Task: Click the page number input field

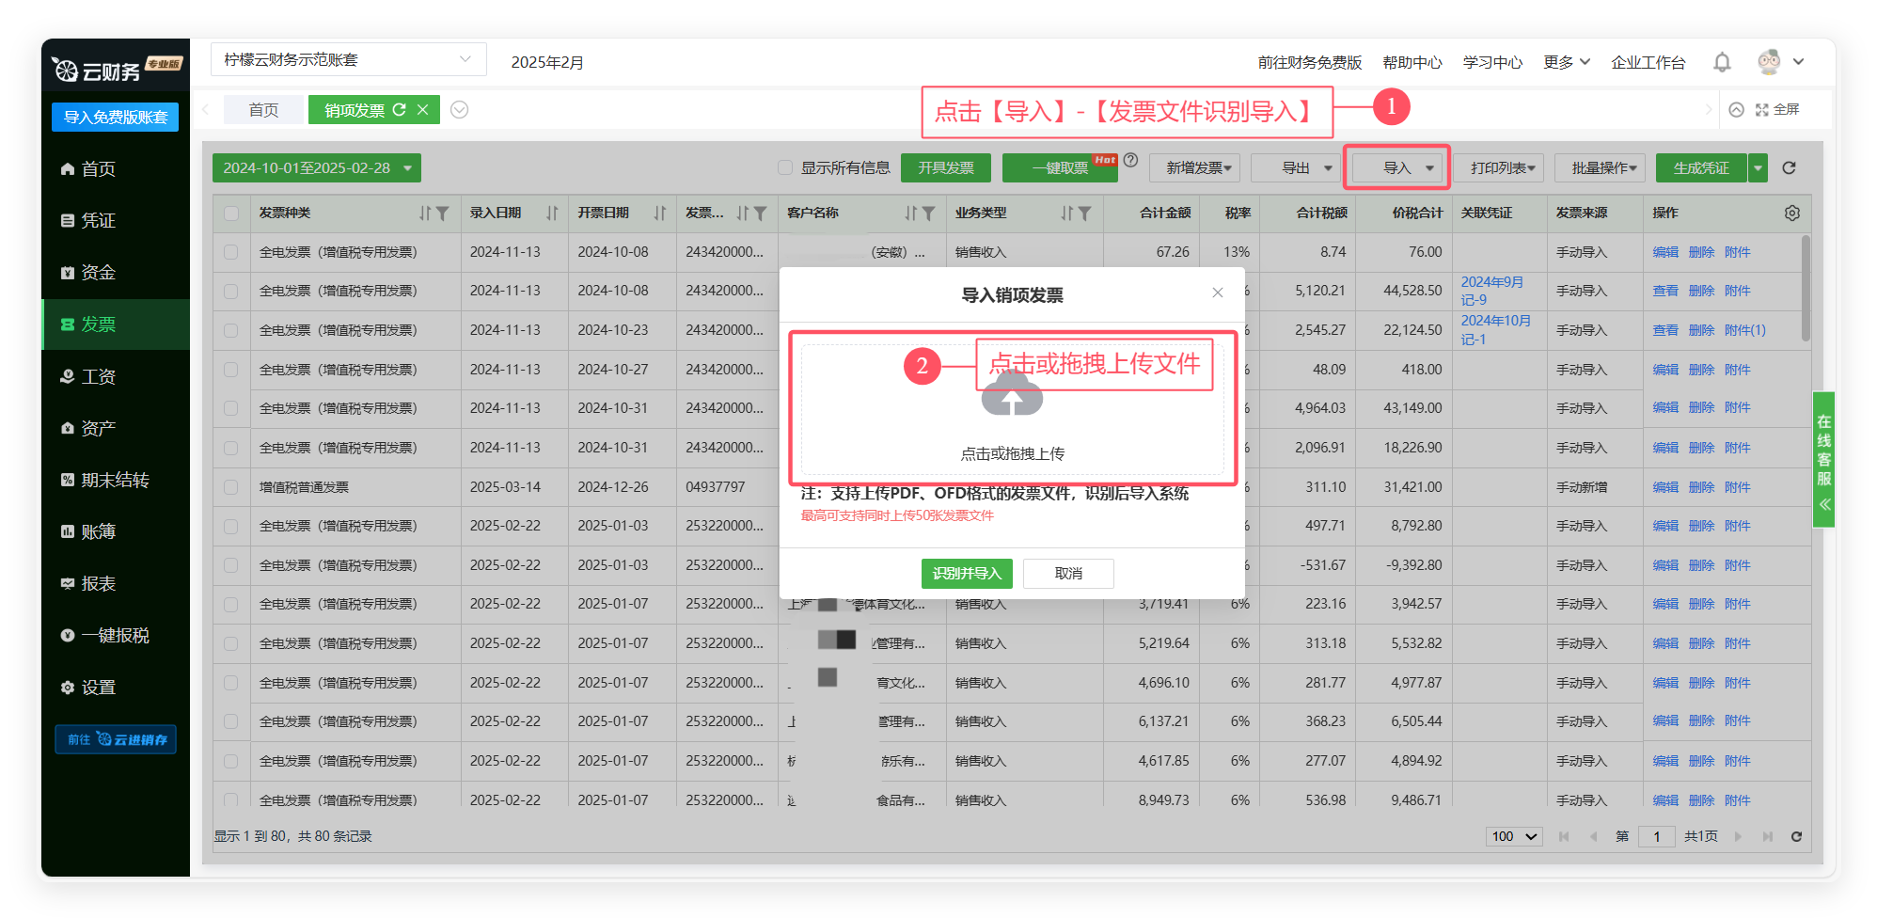Action: [1656, 836]
